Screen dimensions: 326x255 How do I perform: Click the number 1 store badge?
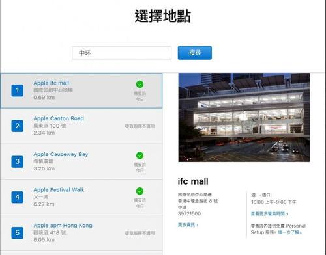[x=18, y=90]
